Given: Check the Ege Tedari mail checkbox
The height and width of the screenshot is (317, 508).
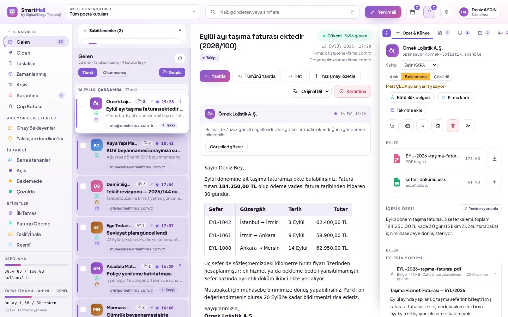Looking at the screenshot, I should tap(83, 228).
